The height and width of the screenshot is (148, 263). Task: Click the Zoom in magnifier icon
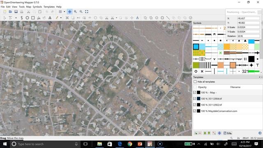point(76,12)
